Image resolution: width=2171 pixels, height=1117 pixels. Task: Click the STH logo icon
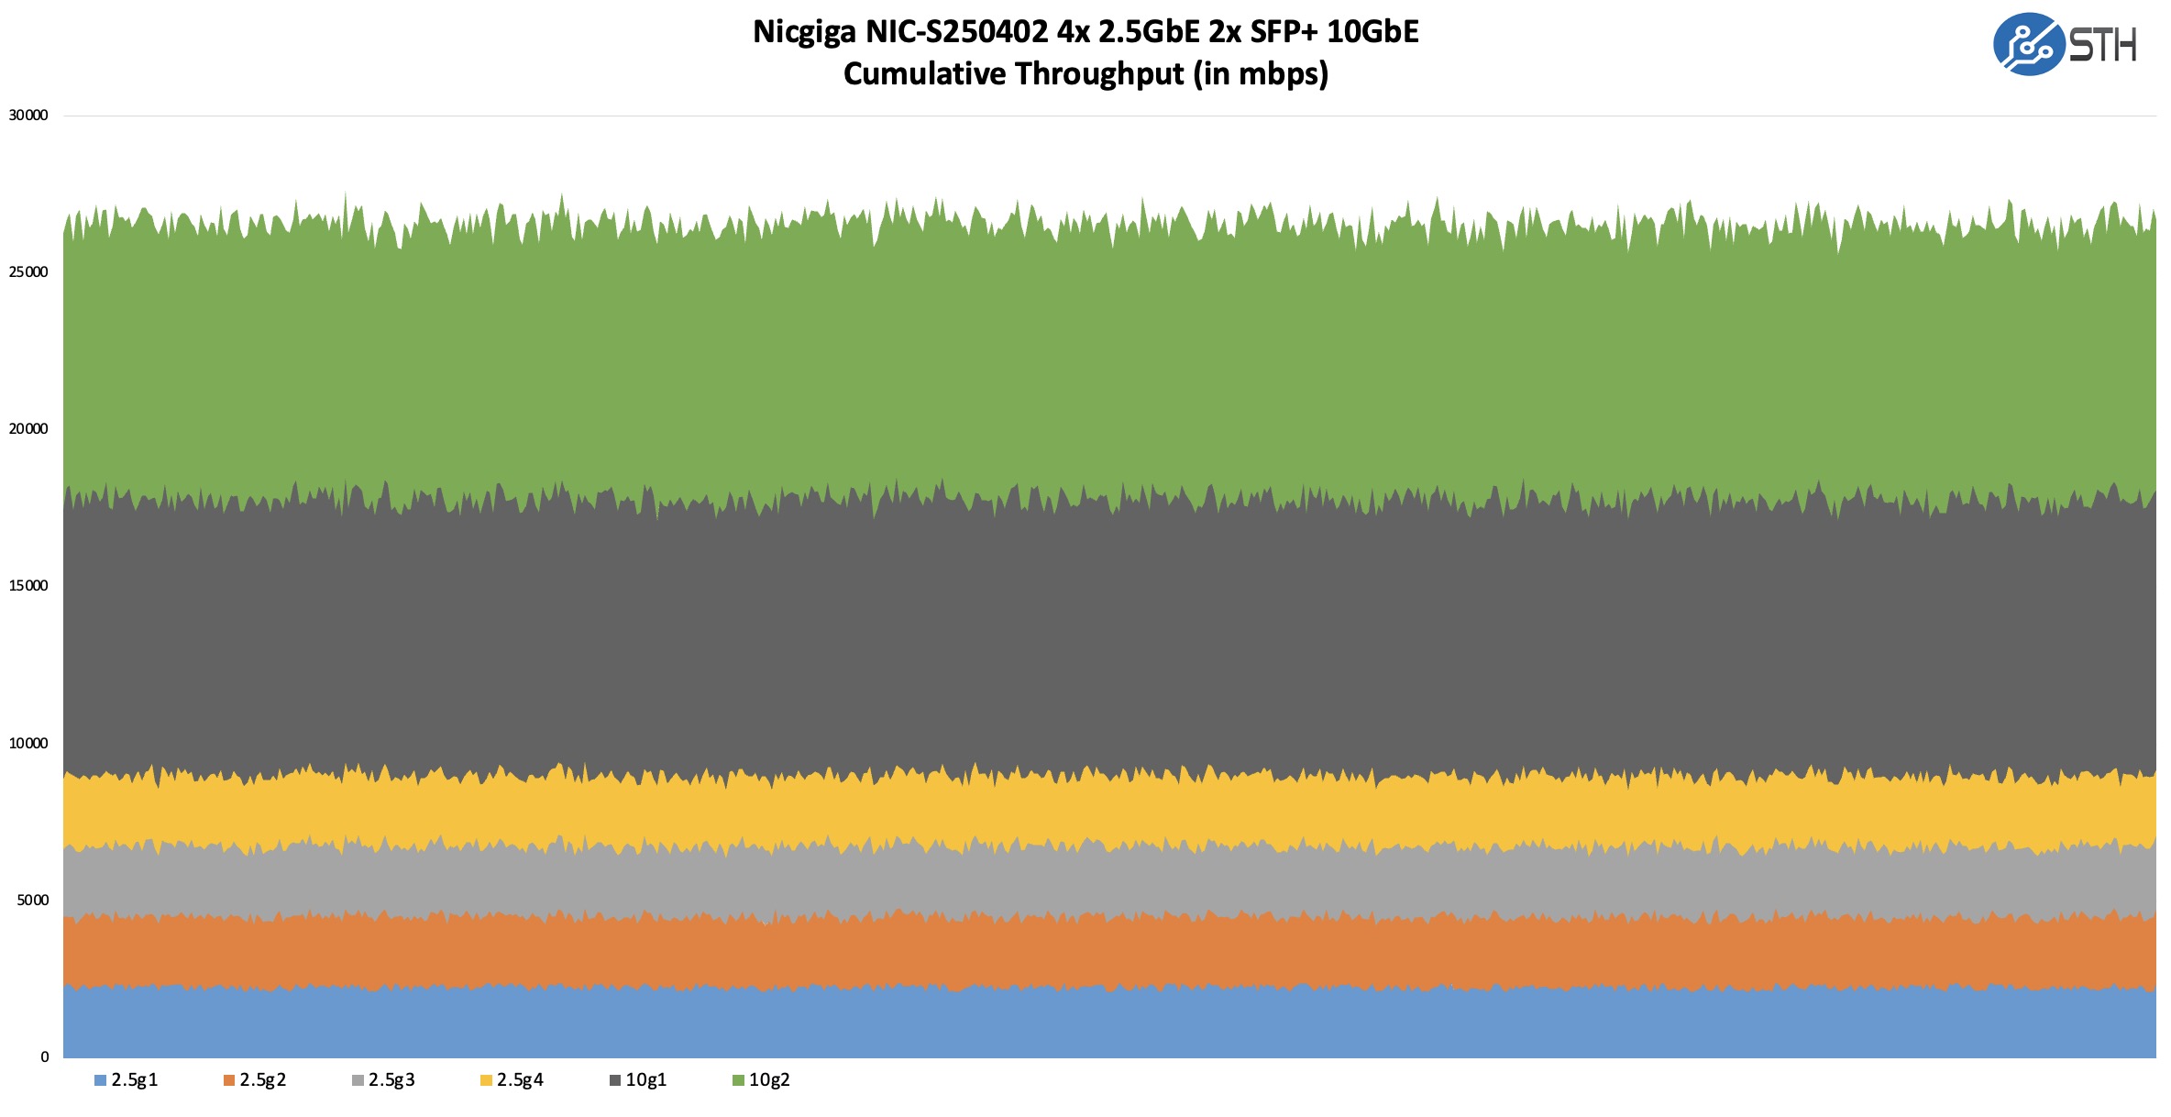point(2028,44)
